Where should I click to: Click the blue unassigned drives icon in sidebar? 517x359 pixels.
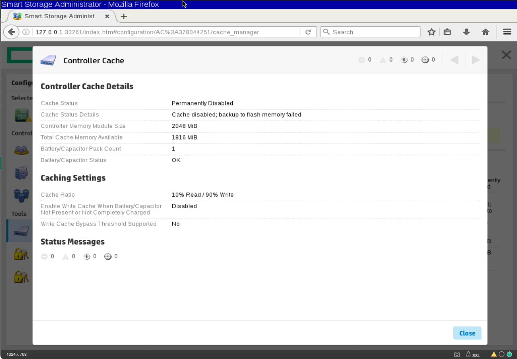(21, 196)
